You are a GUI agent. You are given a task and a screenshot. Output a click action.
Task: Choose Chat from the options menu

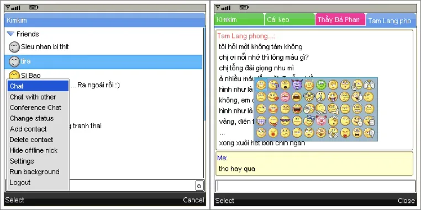point(38,86)
